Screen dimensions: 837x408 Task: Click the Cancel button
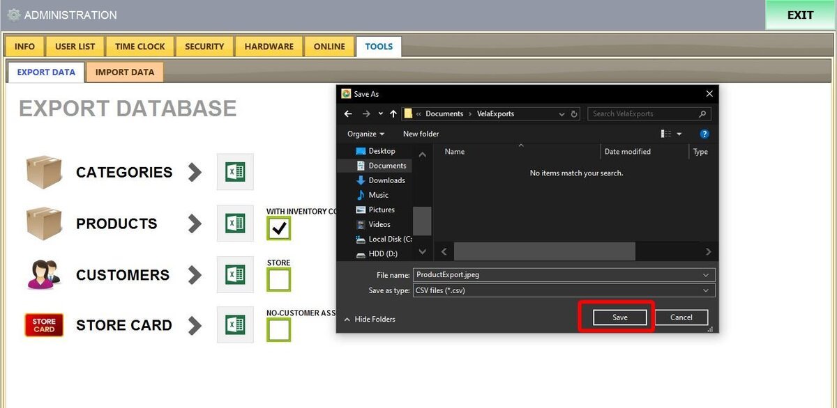click(x=681, y=317)
